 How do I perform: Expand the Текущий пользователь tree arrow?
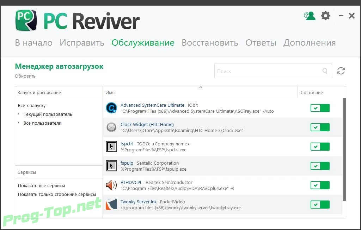point(19,114)
